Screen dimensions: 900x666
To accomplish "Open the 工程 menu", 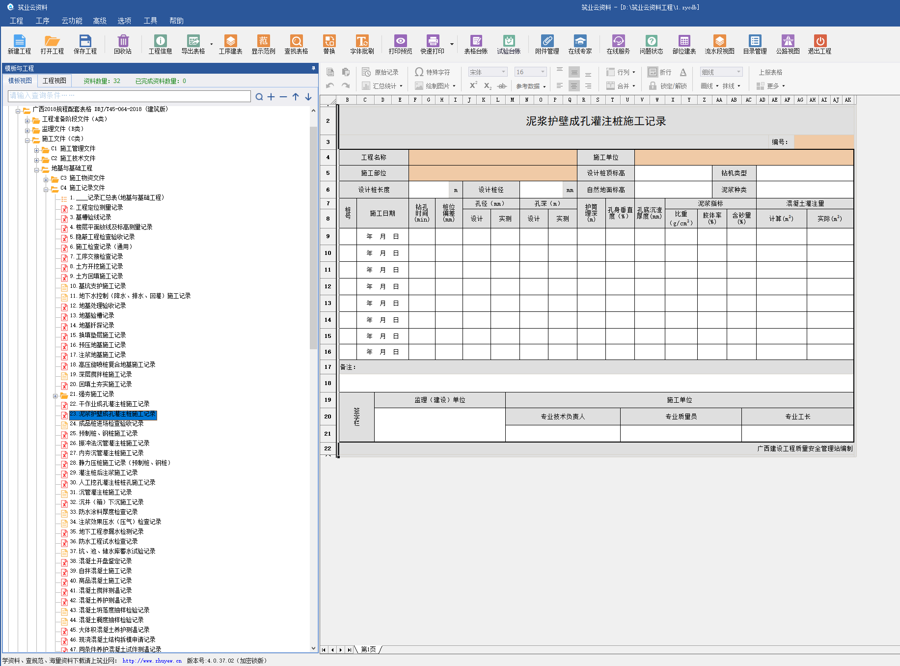I will [16, 21].
